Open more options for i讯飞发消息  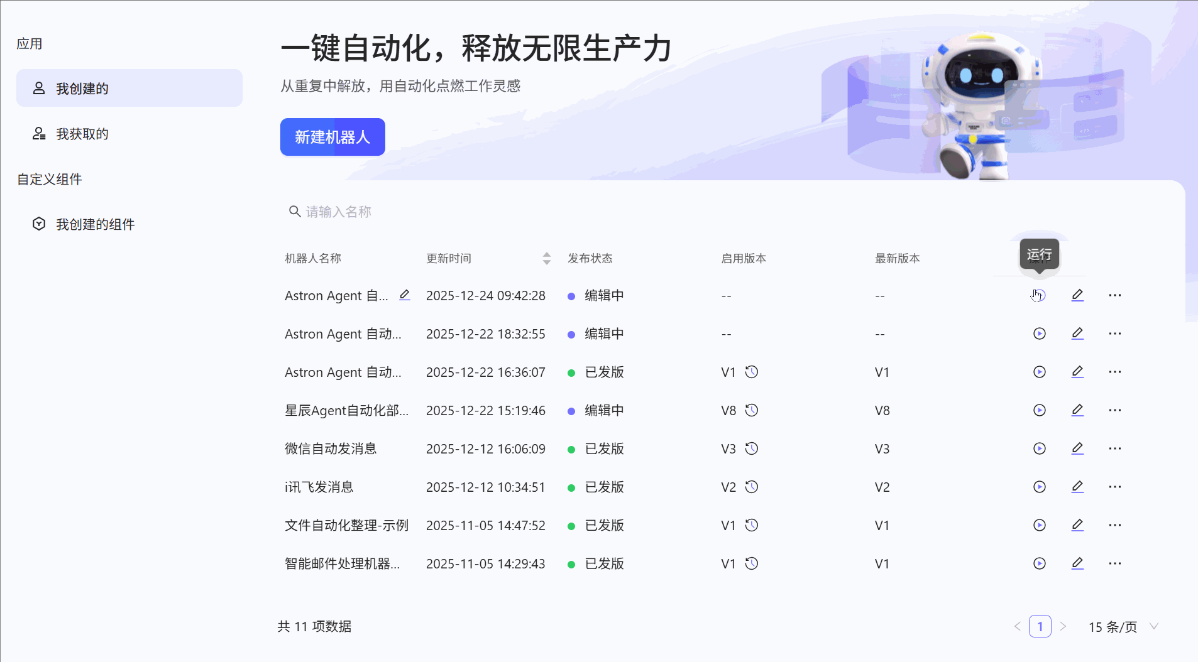(x=1115, y=487)
